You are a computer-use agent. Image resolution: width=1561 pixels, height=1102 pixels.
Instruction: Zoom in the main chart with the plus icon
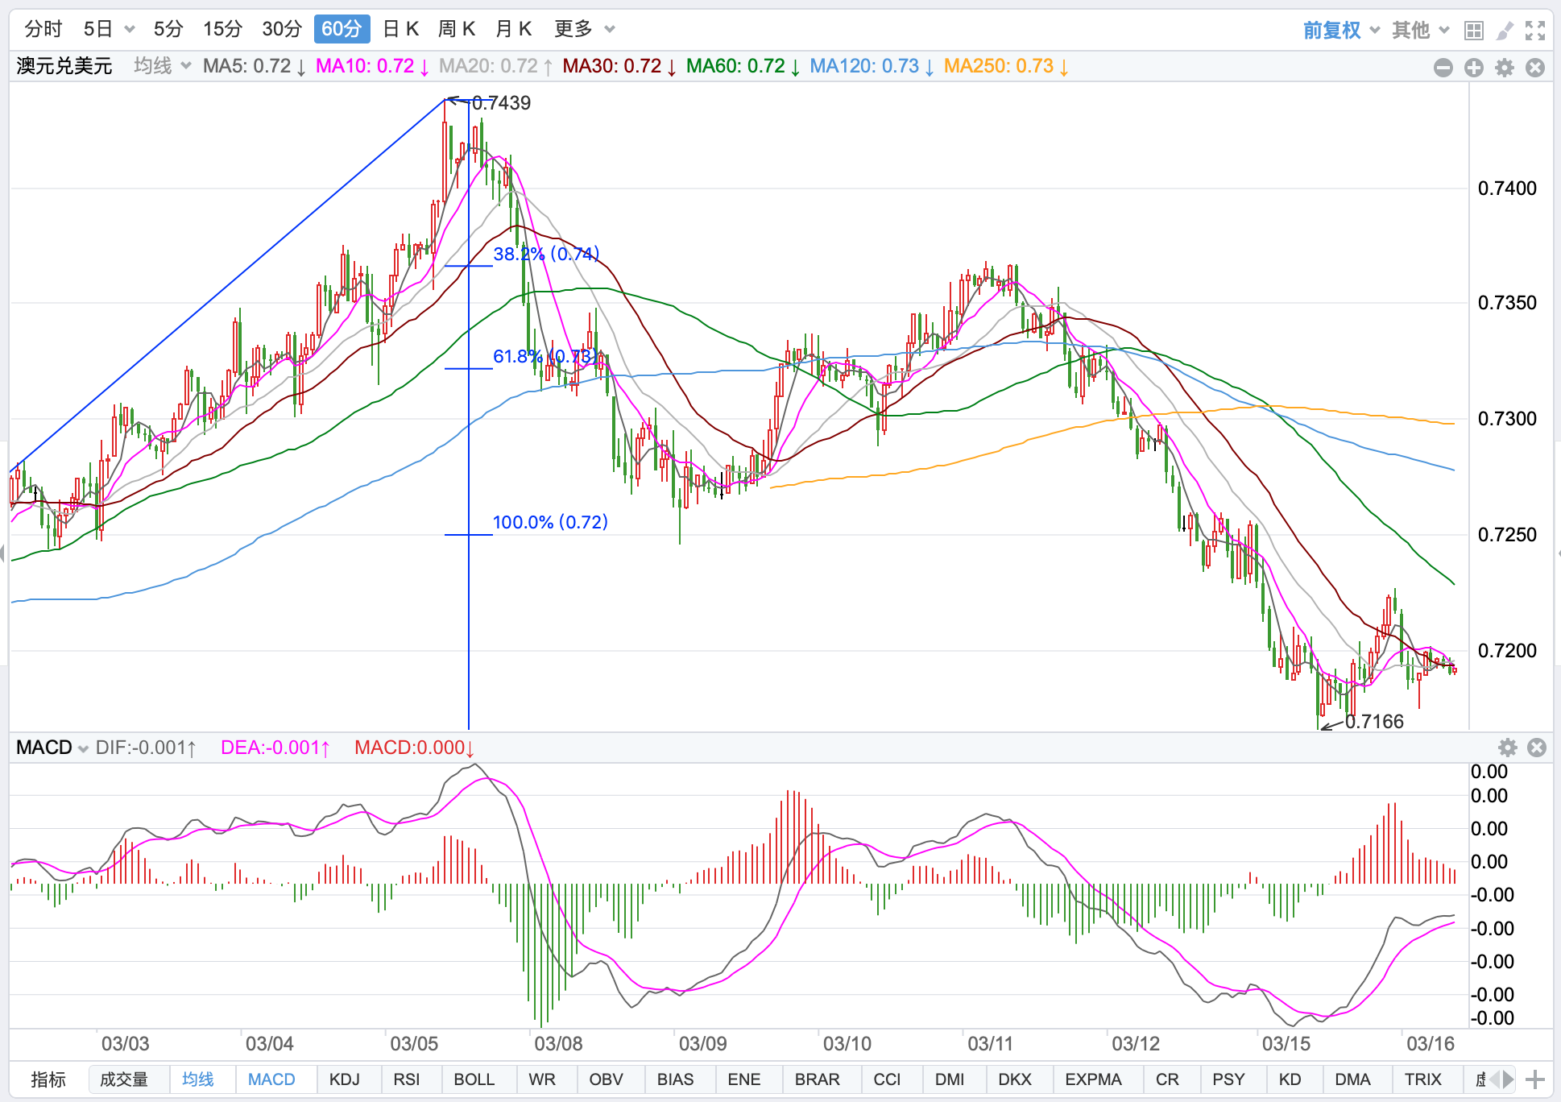coord(1474,68)
